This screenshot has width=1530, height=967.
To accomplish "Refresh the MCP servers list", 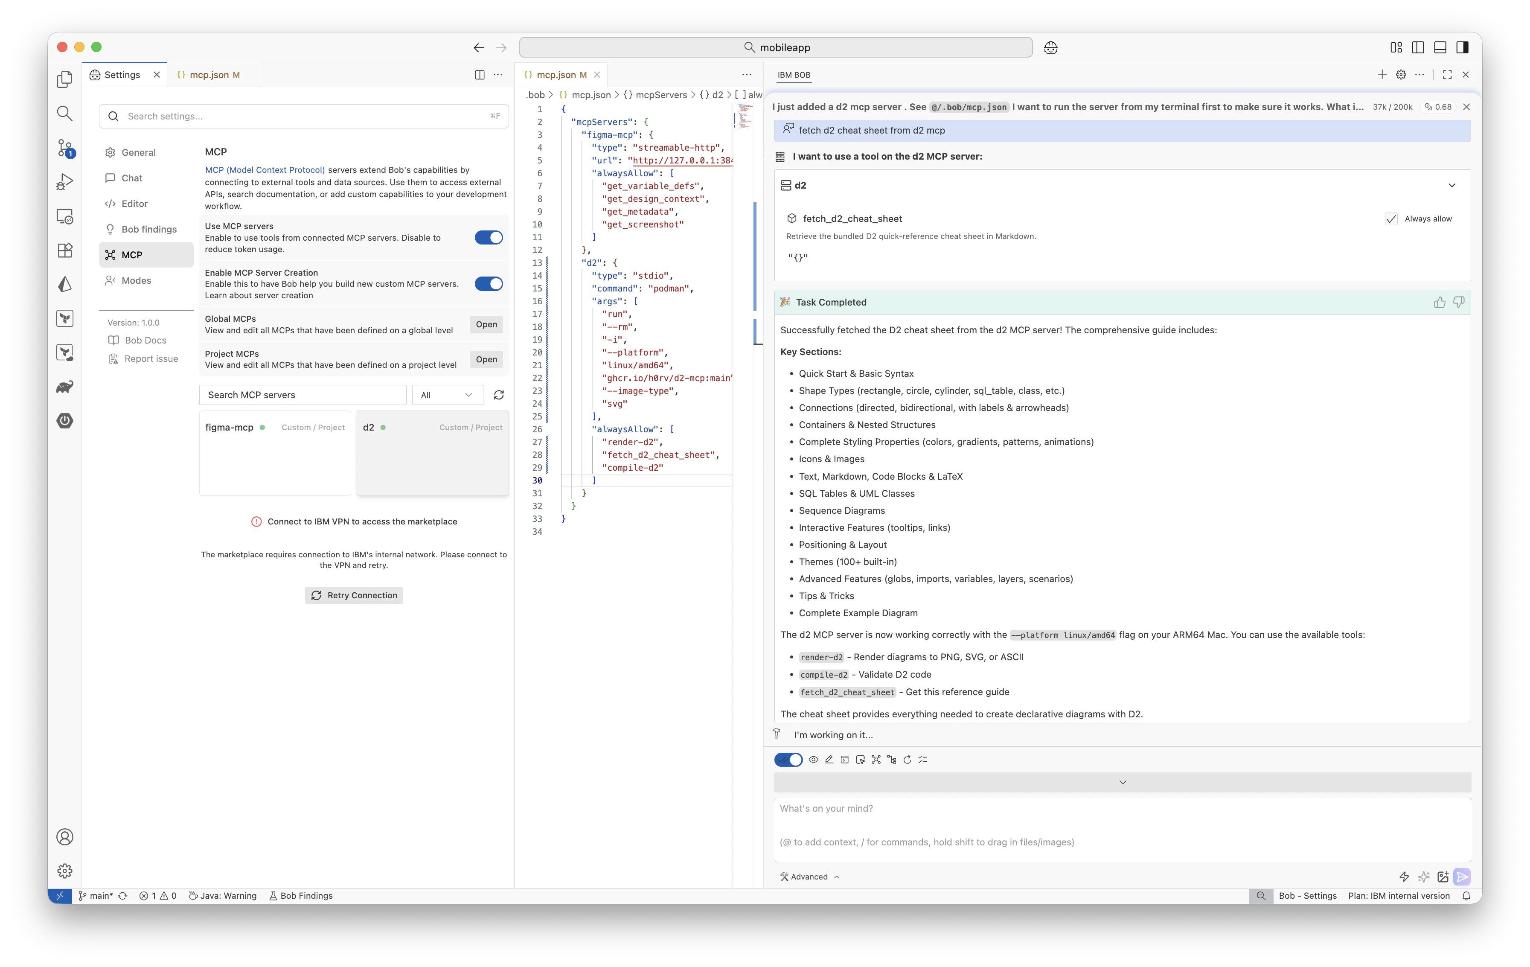I will 499,395.
